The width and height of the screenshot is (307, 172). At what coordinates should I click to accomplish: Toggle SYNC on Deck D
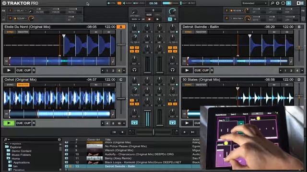(189, 85)
